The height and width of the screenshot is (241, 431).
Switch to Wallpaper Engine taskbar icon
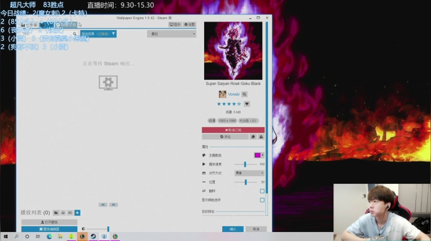click(x=104, y=236)
